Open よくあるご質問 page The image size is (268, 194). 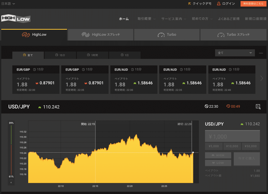pyautogui.click(x=228, y=19)
